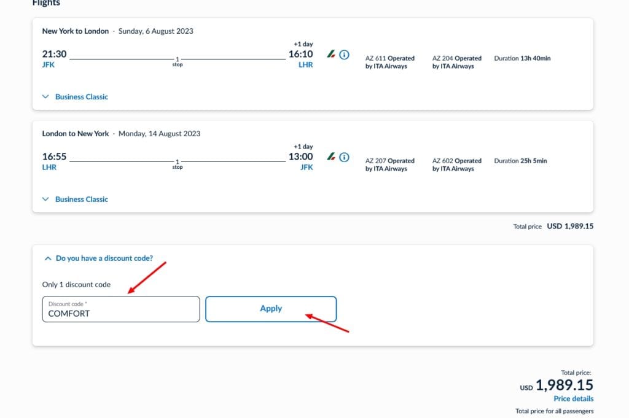Click flight AZ 611 operated by ITA Airways
The width and height of the screenshot is (629, 418).
click(x=389, y=62)
